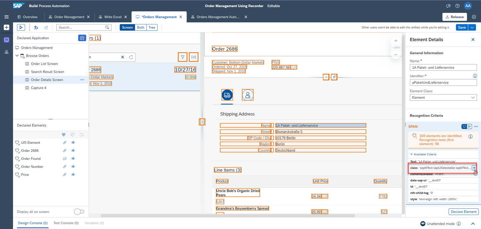Screen dimensions: 481x229
Task: Toggle visibility eye for UI5 Element
Action: click(x=73, y=143)
